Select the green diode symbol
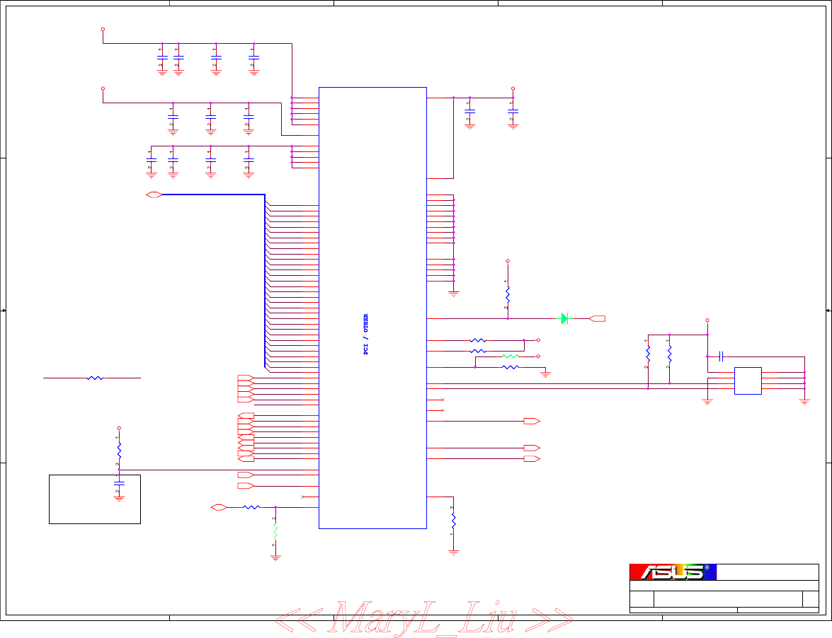832x638 pixels. pyautogui.click(x=565, y=318)
